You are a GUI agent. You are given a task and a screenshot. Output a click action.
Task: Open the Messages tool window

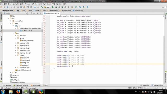pos(36,85)
